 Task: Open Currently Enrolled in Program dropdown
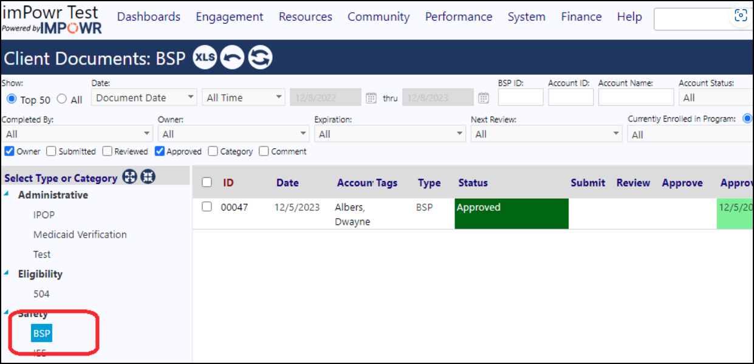(x=690, y=134)
